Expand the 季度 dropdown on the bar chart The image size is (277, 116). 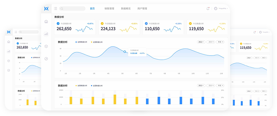[x=220, y=85]
